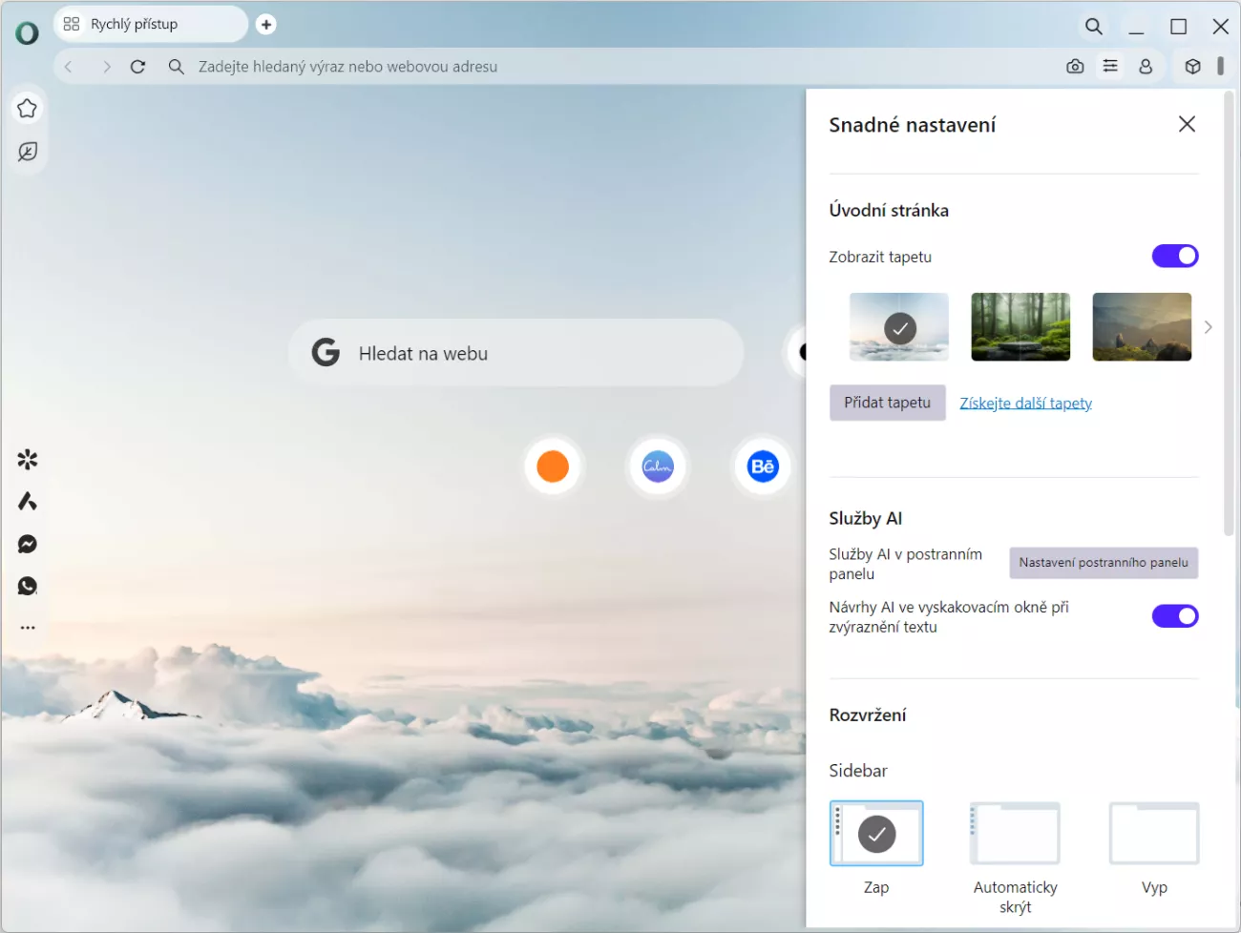This screenshot has width=1241, height=933.
Task: Expand sidebar's three-dot more menu
Action: 28,628
